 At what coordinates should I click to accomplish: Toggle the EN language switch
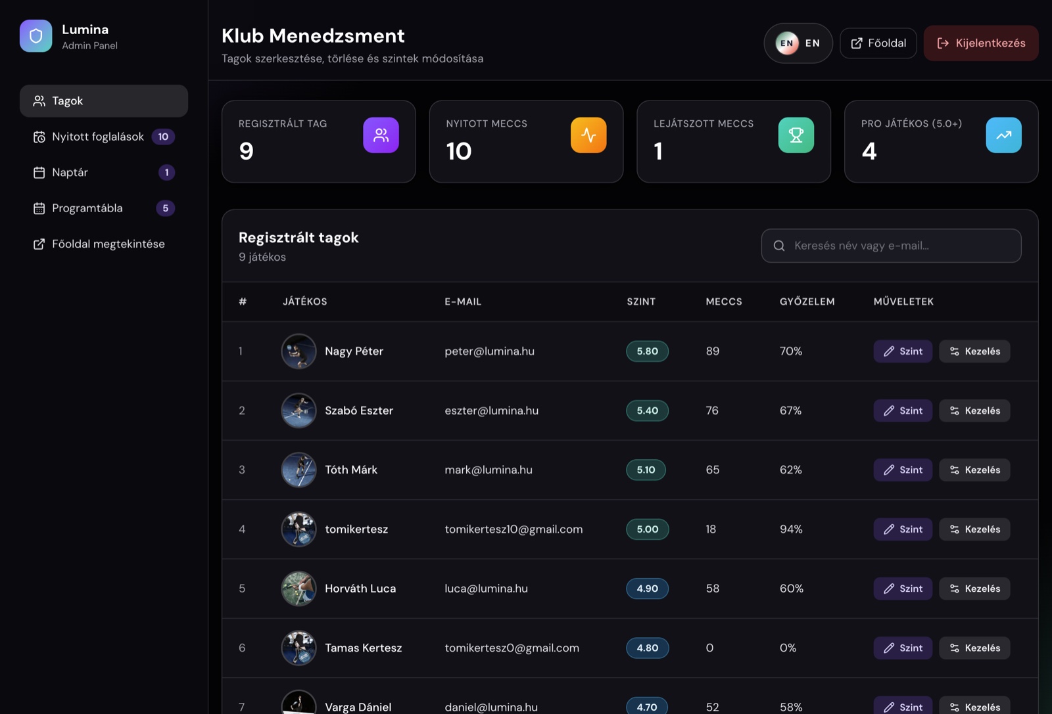(x=798, y=43)
